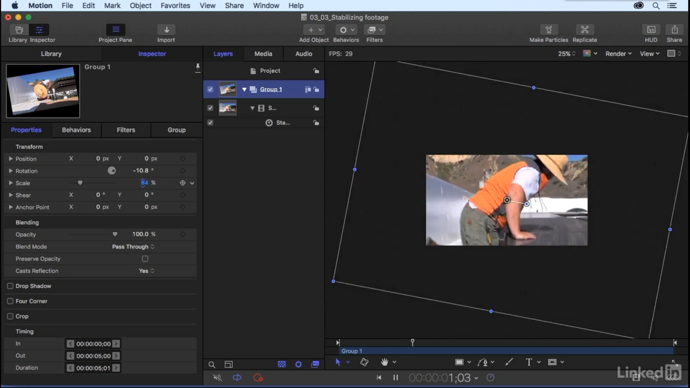Click the Opacity slider handle
The height and width of the screenshot is (388, 690).
point(115,234)
